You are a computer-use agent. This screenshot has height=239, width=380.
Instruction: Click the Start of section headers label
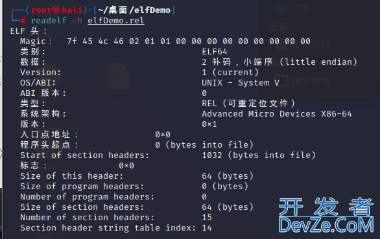[84, 155]
